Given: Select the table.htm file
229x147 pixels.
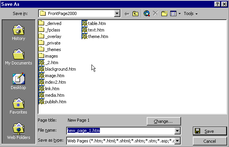Looking at the screenshot, I should coord(94,23).
